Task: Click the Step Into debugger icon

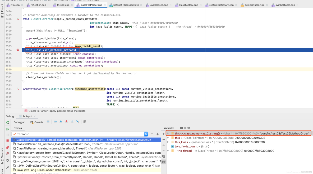Action: coord(61,122)
